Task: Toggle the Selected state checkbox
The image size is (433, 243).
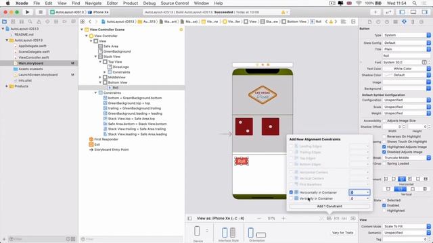Action: point(384,200)
